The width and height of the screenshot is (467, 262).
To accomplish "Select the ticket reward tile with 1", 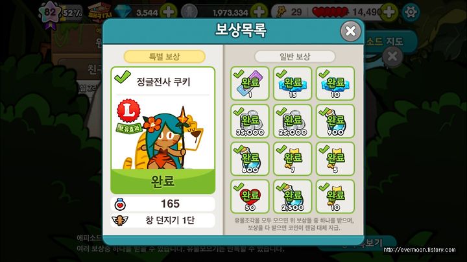I will (x=250, y=83).
